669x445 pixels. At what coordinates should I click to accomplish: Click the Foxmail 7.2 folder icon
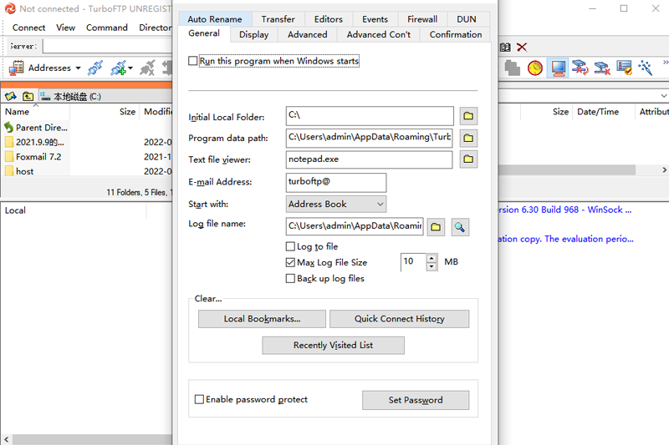(9, 157)
